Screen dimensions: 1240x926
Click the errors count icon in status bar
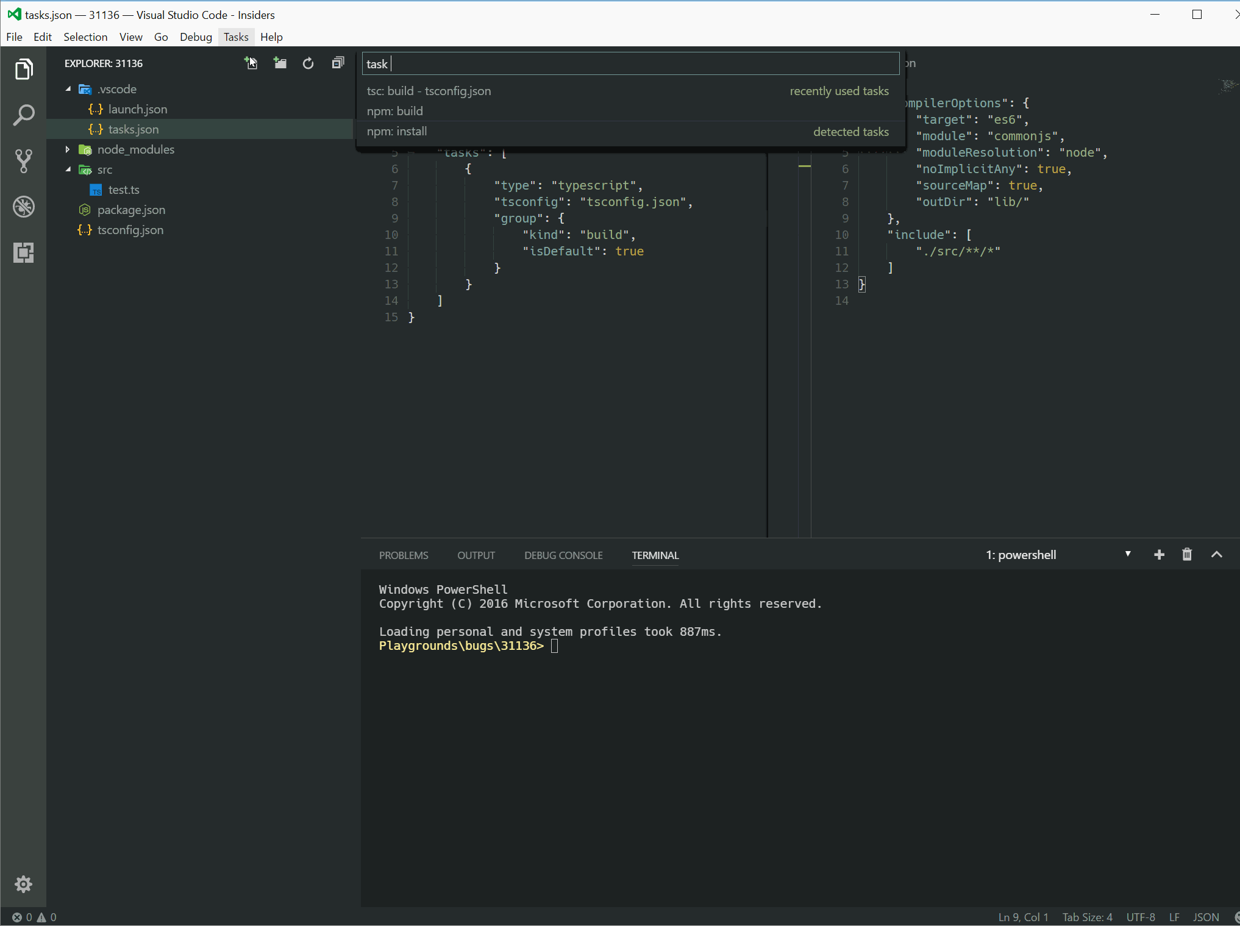[22, 917]
